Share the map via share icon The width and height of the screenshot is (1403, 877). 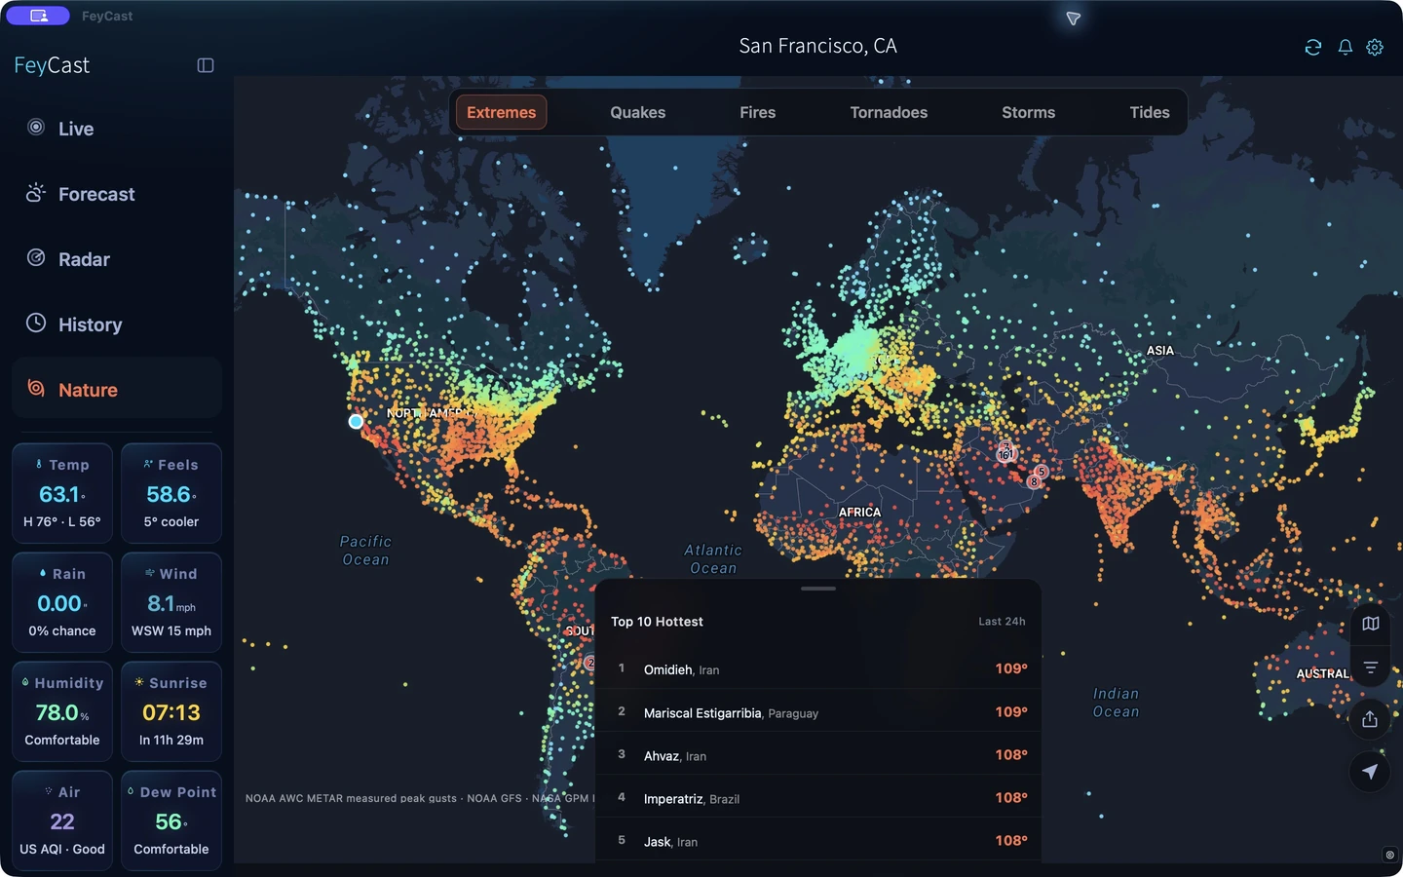tap(1370, 718)
